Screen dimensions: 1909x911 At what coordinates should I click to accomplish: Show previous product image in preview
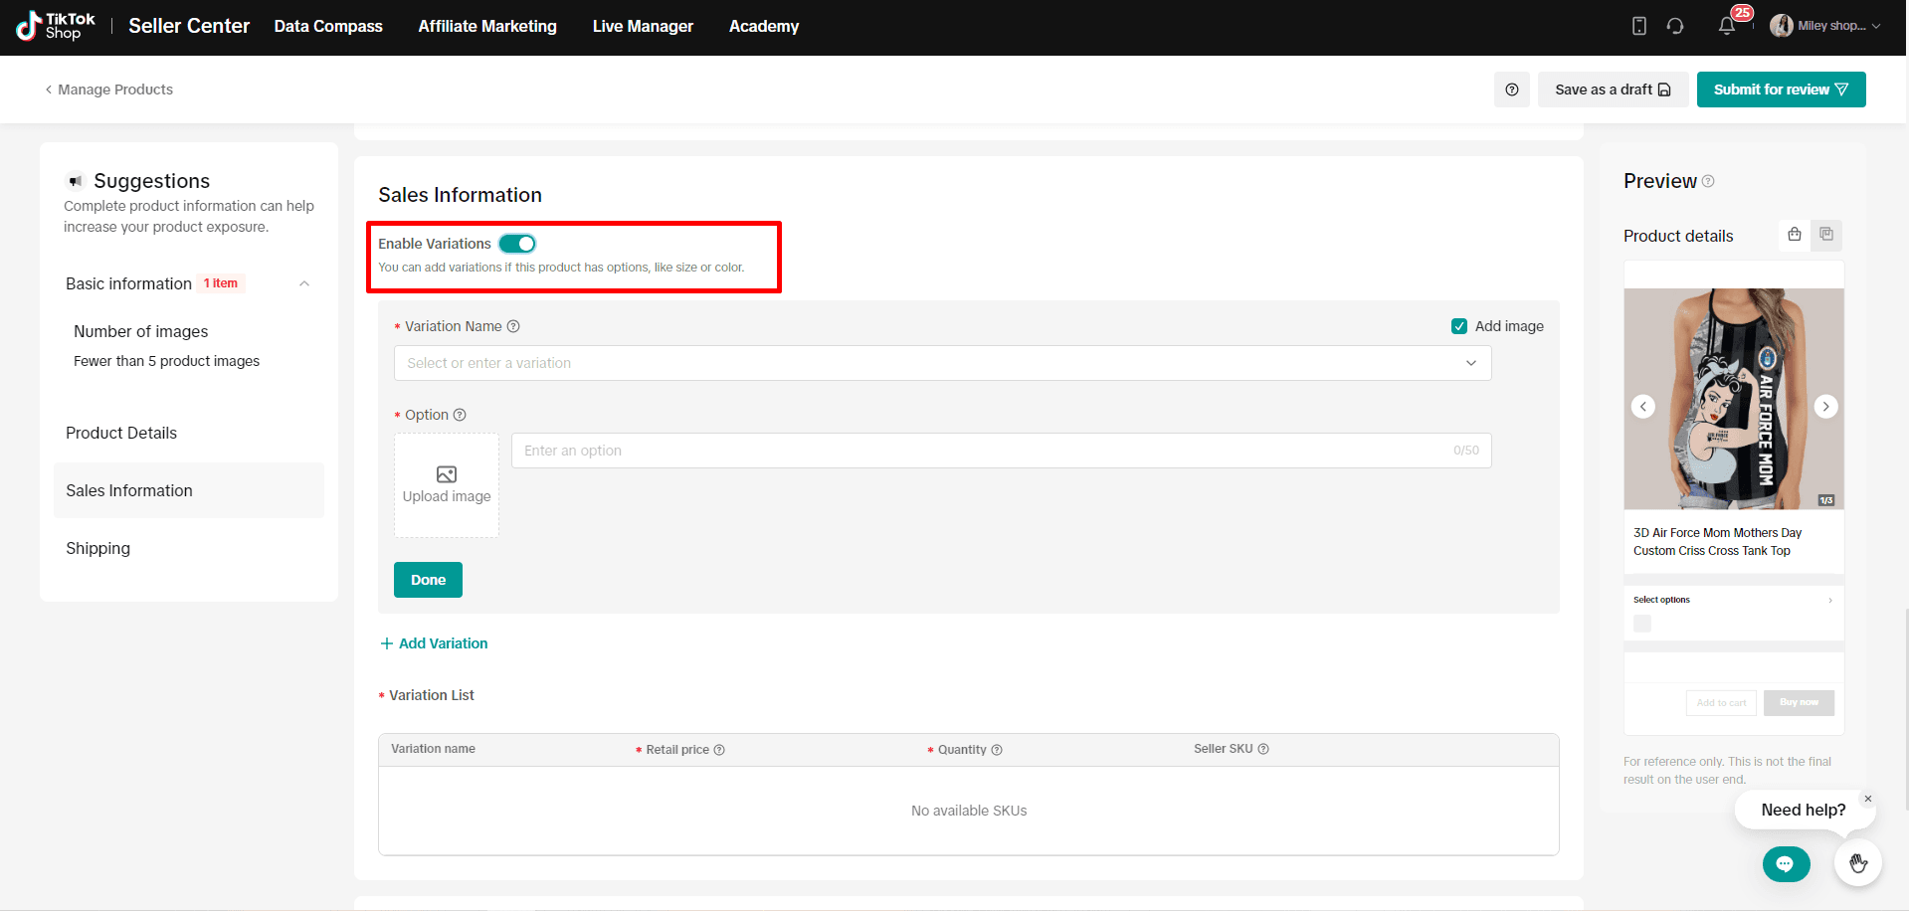tap(1643, 406)
